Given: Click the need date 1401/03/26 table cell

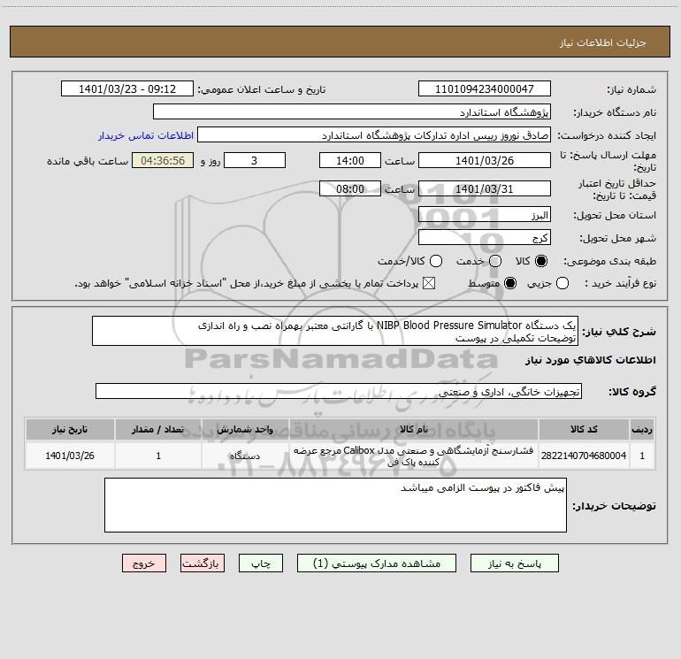Looking at the screenshot, I should pyautogui.click(x=70, y=456).
